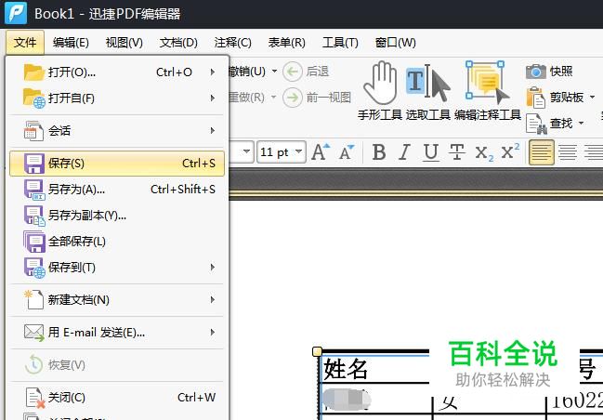Click the E-mail envelope icon
This screenshot has height=420, width=603.
pyautogui.click(x=34, y=333)
